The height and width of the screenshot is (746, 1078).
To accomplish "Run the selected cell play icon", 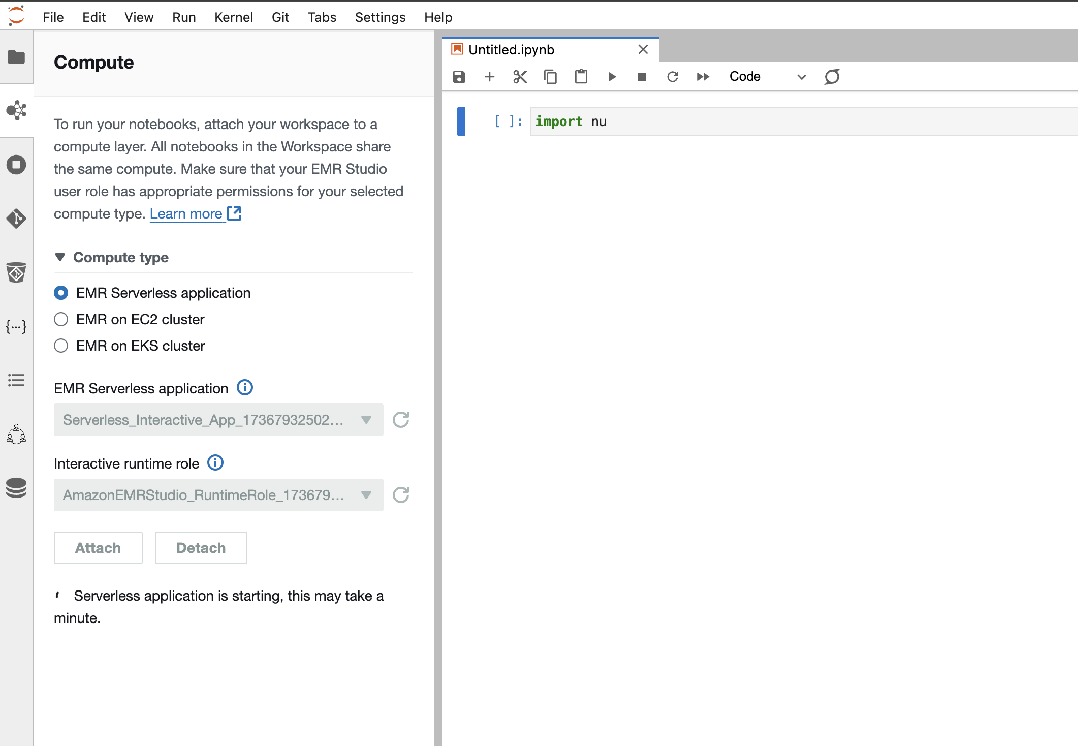I will click(612, 77).
